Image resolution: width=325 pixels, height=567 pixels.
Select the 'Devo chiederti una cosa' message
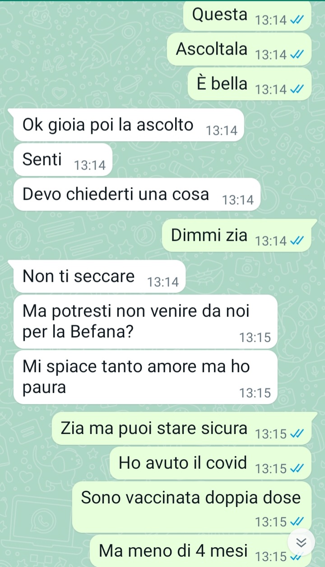137,194
